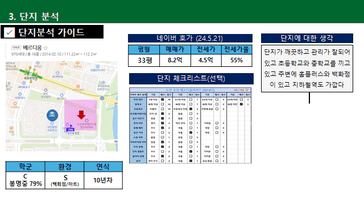Click the 55% ratio cell

(237, 61)
